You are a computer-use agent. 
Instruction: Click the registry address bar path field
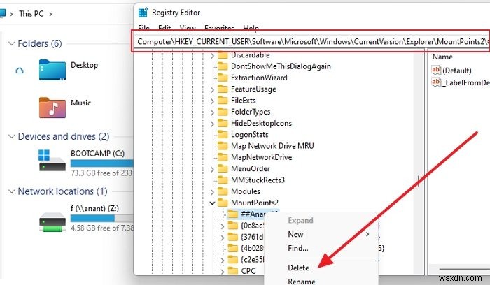click(311, 41)
